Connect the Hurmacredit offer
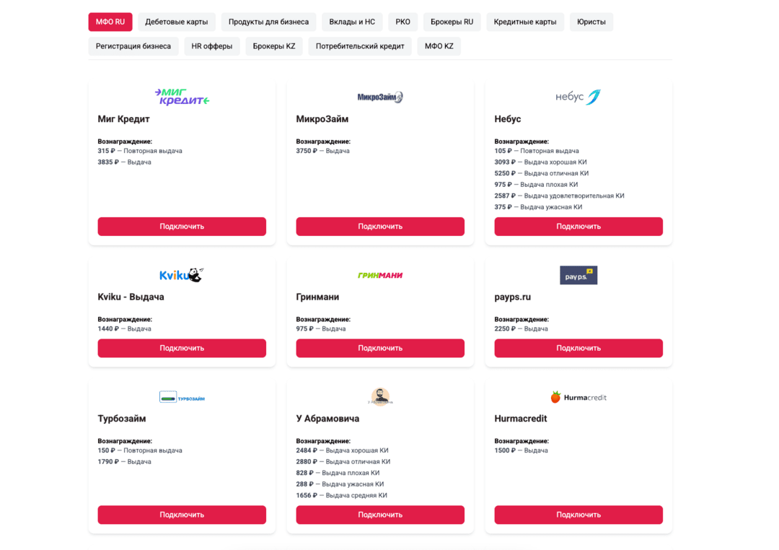 tap(578, 515)
